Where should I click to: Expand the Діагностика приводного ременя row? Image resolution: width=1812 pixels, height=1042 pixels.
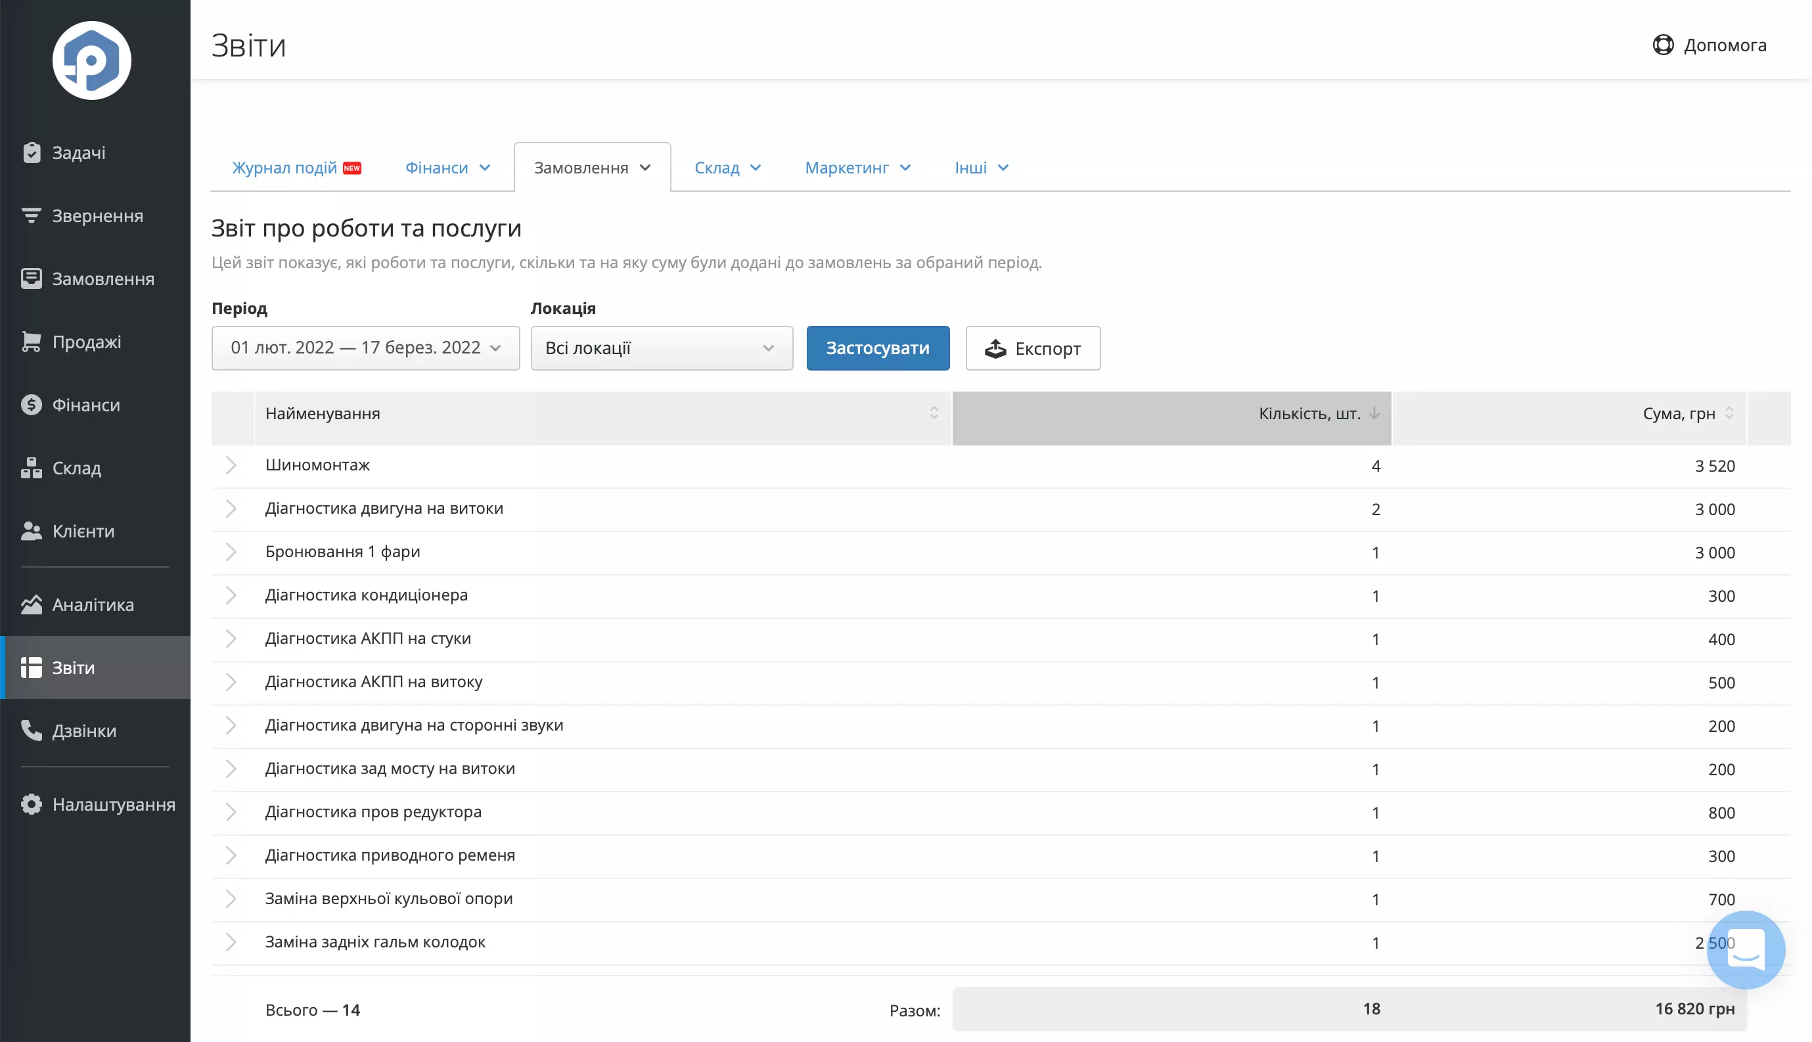(x=231, y=855)
